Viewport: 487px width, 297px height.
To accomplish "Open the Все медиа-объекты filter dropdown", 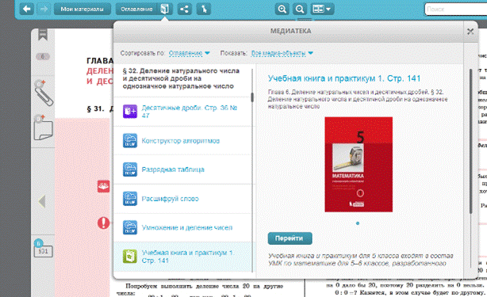I will (x=282, y=53).
